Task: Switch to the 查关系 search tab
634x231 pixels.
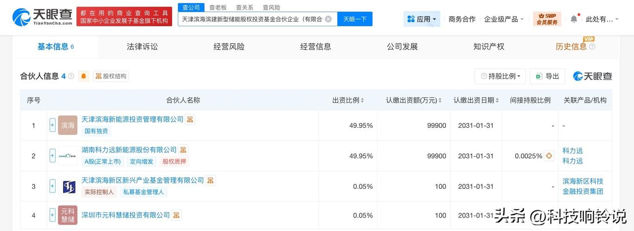Action: point(245,7)
